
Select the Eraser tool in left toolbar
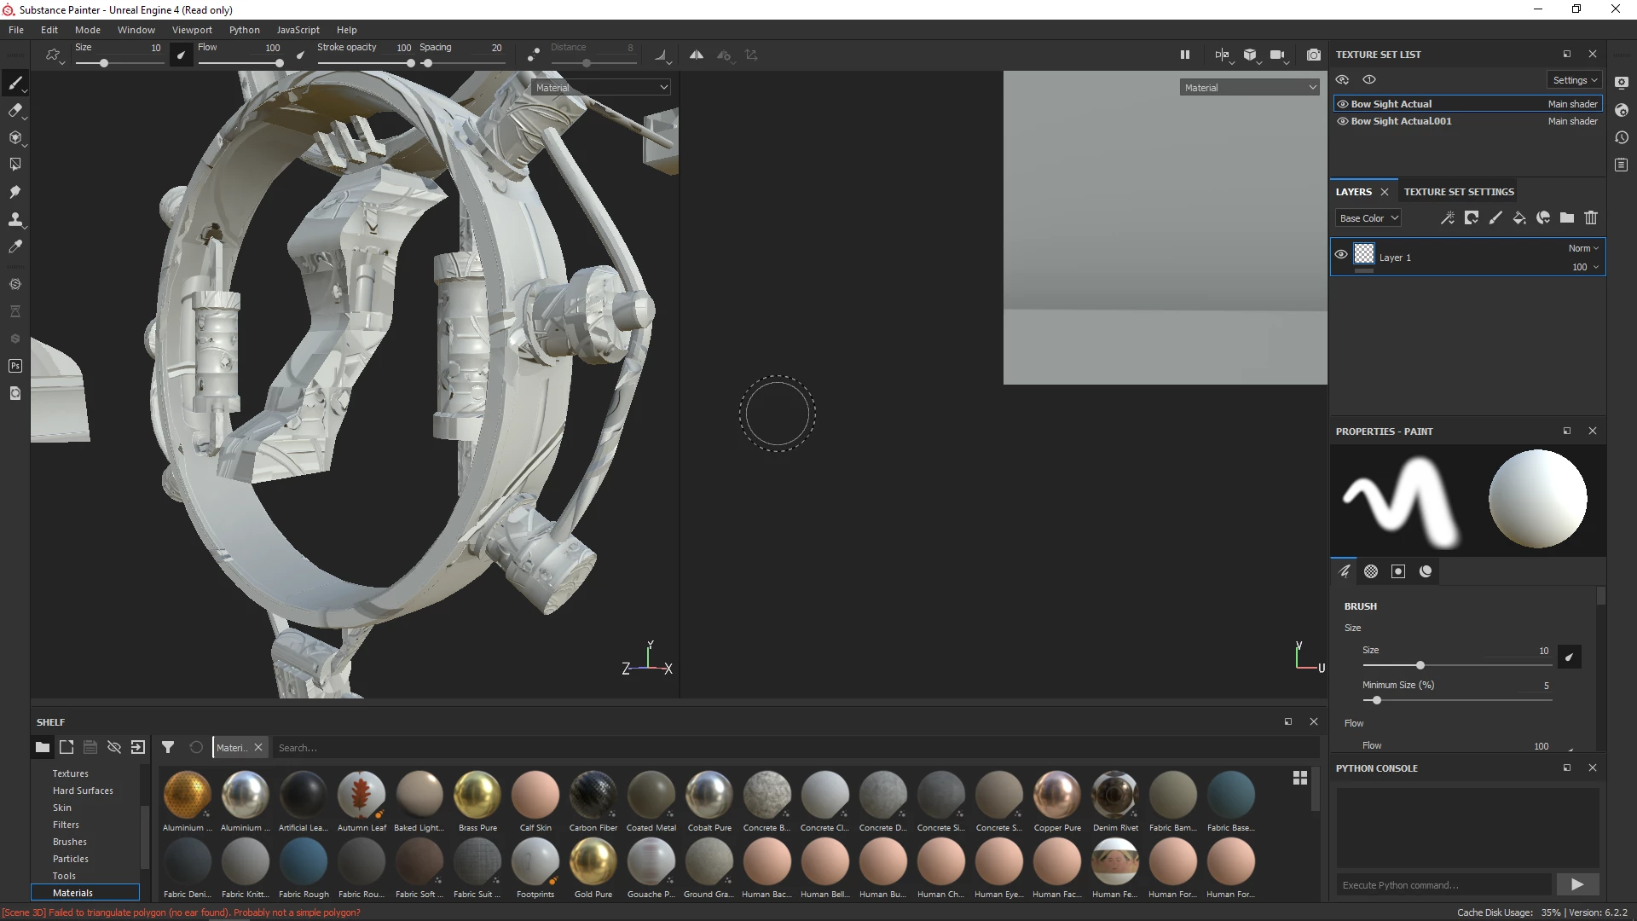[14, 110]
